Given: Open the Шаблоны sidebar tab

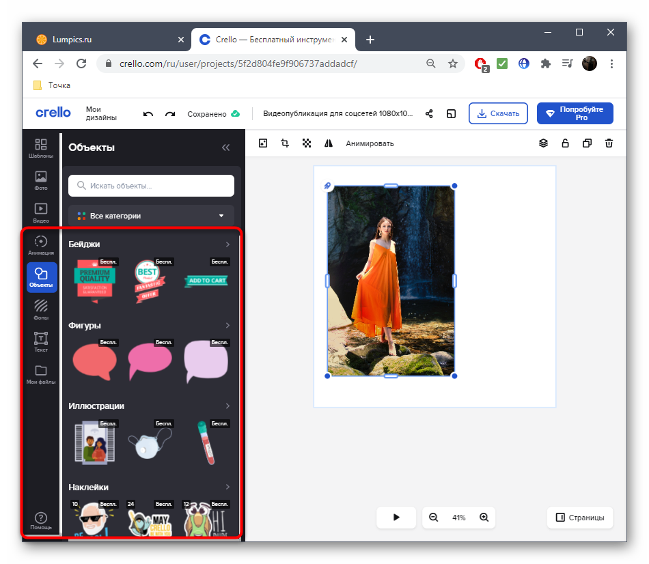Looking at the screenshot, I should tap(41, 148).
